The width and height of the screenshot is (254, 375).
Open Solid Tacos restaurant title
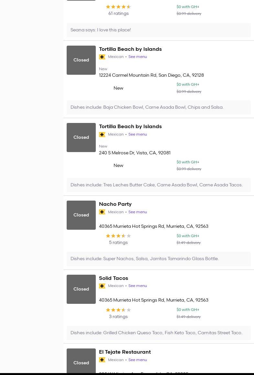114,278
